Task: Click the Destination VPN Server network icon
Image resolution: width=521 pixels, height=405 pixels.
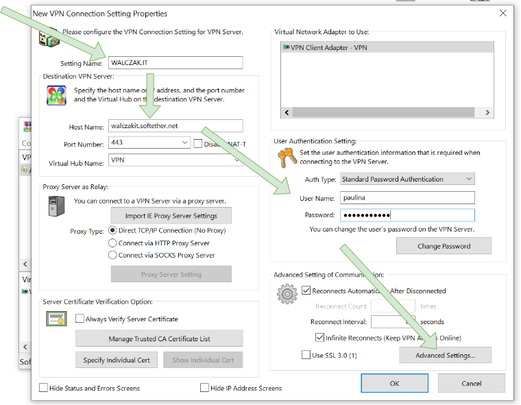Action: click(x=56, y=95)
